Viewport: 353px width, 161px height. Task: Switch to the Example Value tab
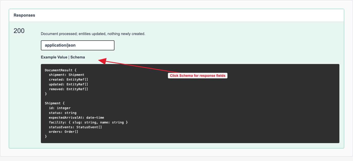[54, 57]
